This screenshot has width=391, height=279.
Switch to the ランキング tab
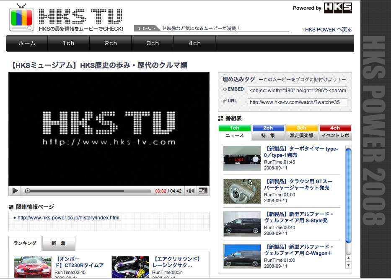pos(25,243)
